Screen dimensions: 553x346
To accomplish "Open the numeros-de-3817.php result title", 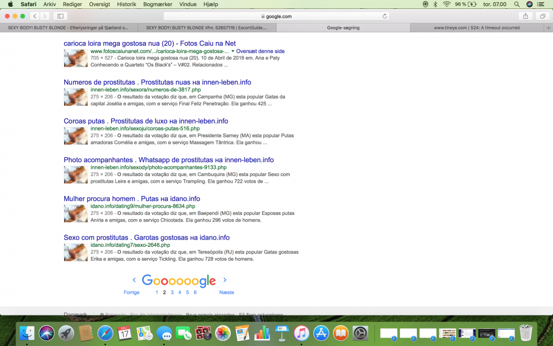I will (157, 82).
